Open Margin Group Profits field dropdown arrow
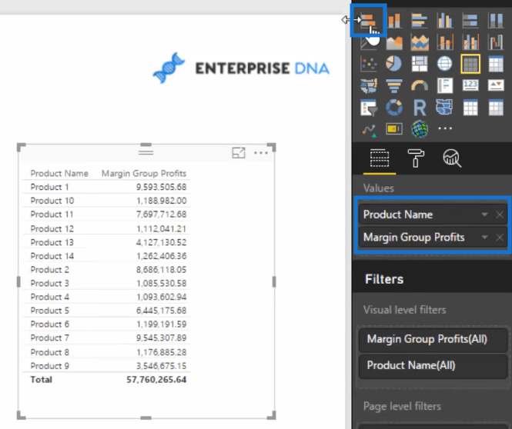 click(484, 238)
